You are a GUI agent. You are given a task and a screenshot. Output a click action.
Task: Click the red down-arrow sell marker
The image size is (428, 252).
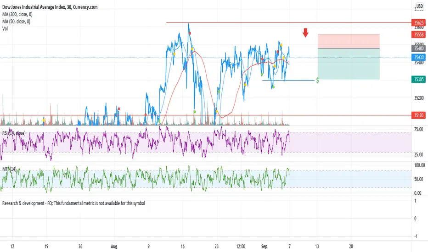click(x=305, y=33)
